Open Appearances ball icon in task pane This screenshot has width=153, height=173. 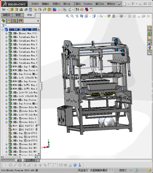150,48
